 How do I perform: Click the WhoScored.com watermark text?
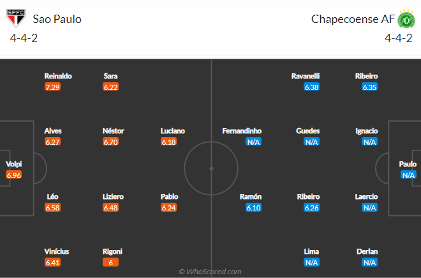211,272
